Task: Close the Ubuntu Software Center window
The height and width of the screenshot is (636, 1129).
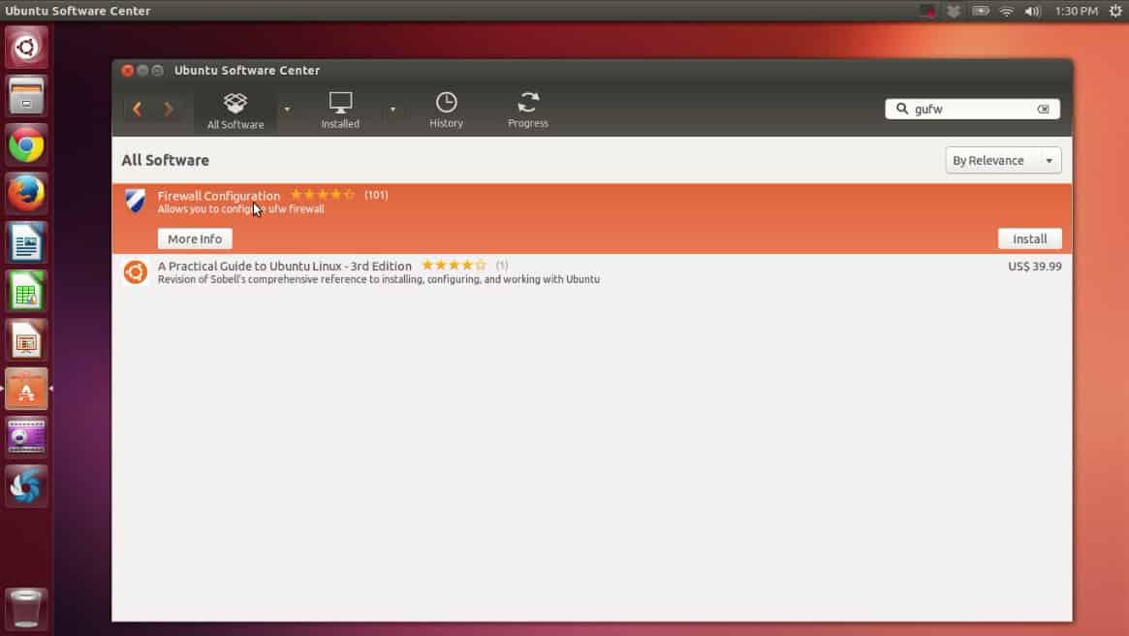Action: (x=128, y=70)
